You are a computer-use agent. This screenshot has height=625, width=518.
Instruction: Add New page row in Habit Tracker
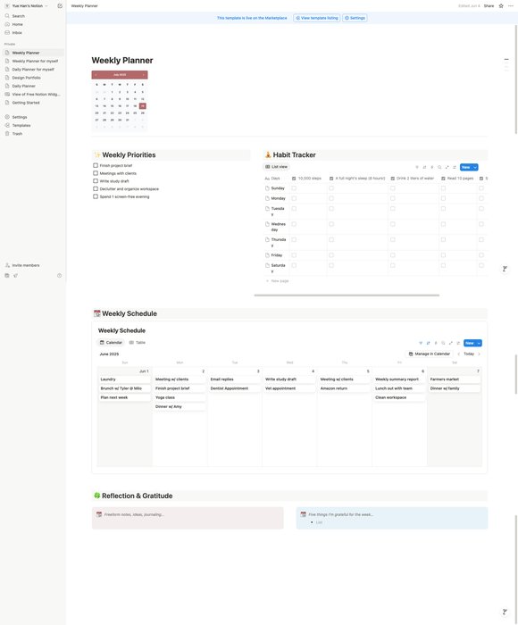coord(278,281)
